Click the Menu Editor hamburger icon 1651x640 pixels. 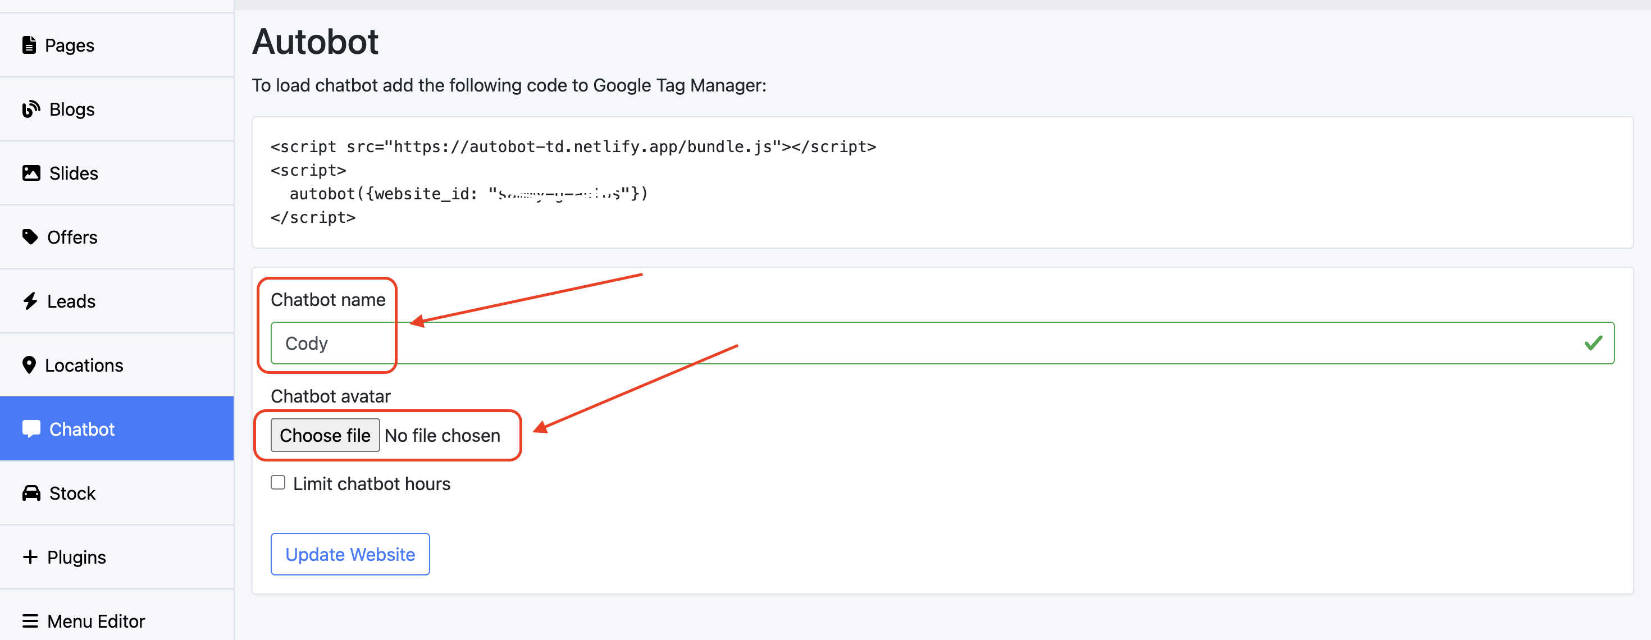[x=29, y=621]
